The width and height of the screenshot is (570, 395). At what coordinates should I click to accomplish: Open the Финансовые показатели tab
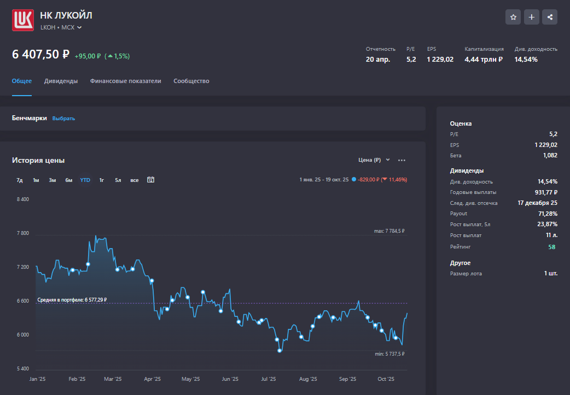[x=125, y=81]
